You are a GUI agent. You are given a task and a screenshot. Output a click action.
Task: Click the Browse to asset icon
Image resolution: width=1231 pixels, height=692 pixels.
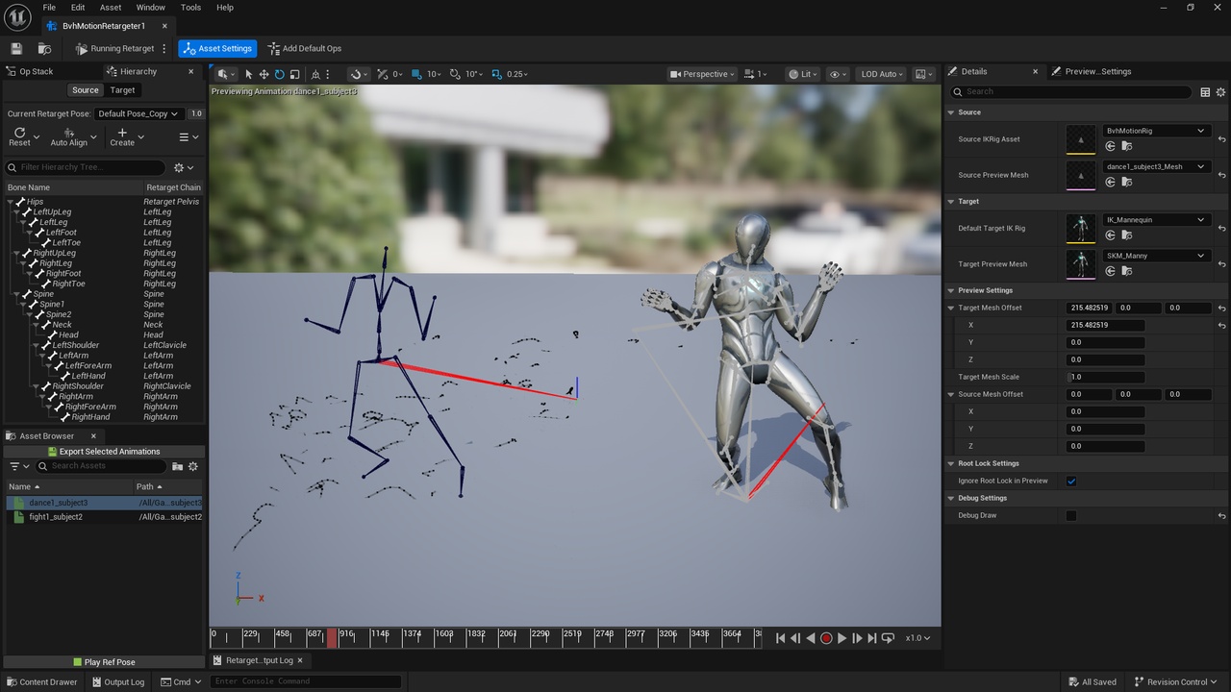pos(44,48)
